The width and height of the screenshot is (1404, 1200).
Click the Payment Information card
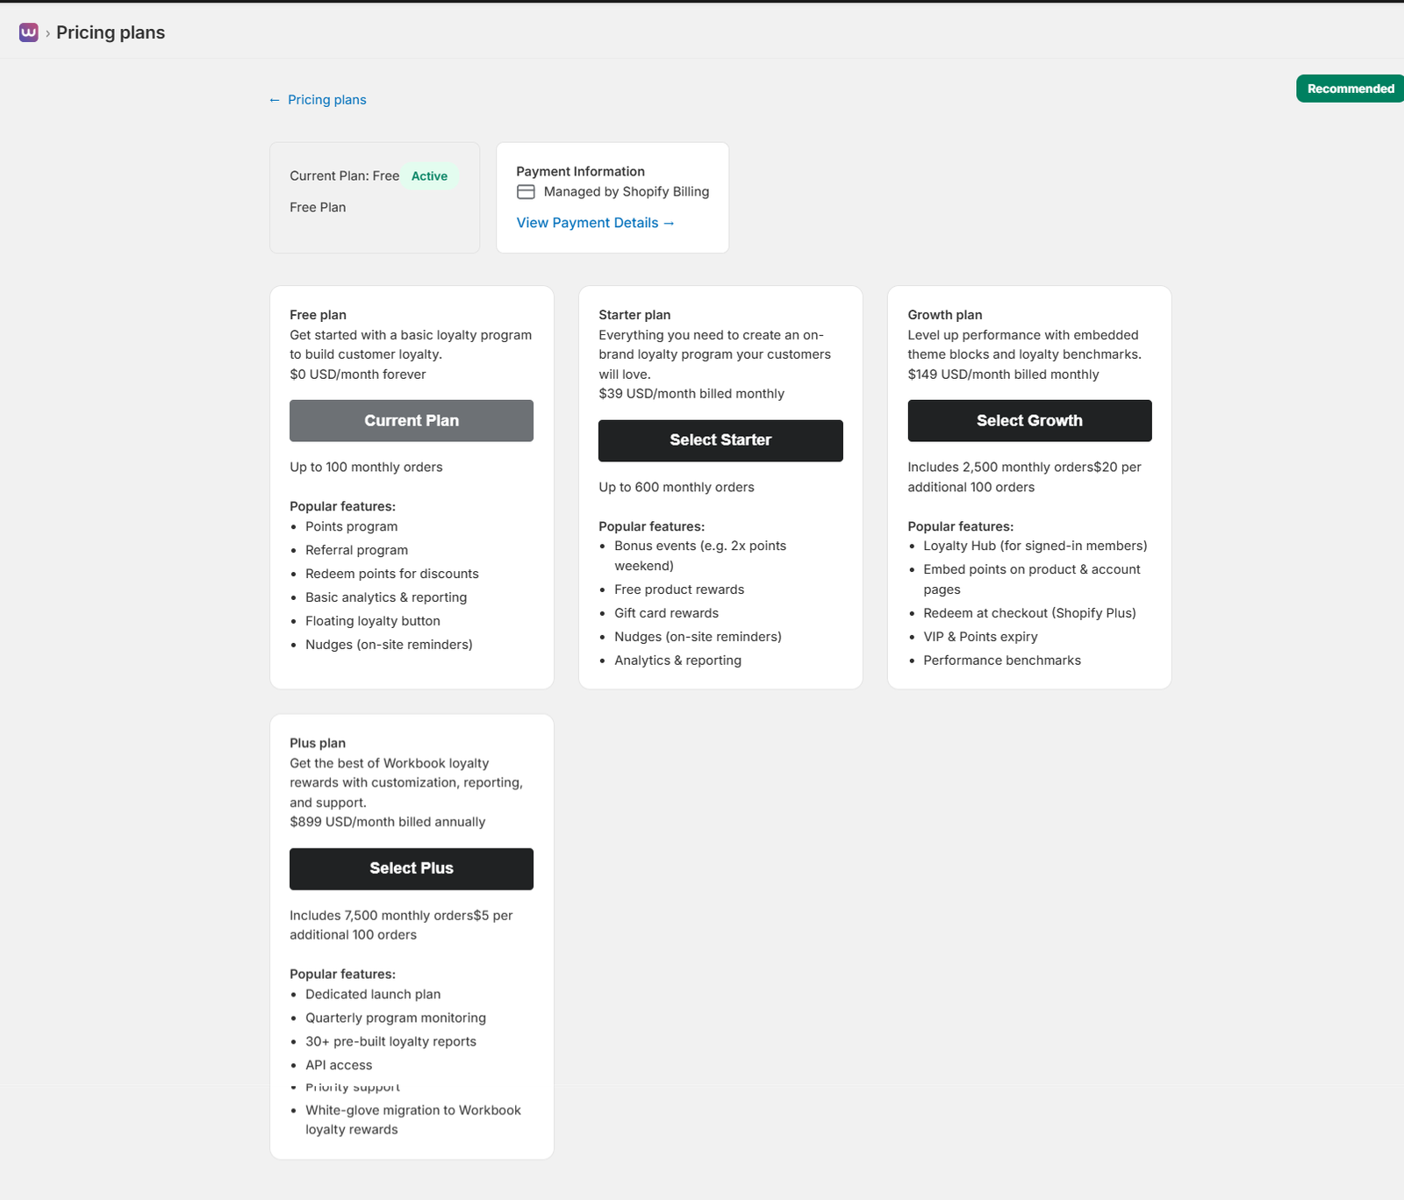coord(612,197)
